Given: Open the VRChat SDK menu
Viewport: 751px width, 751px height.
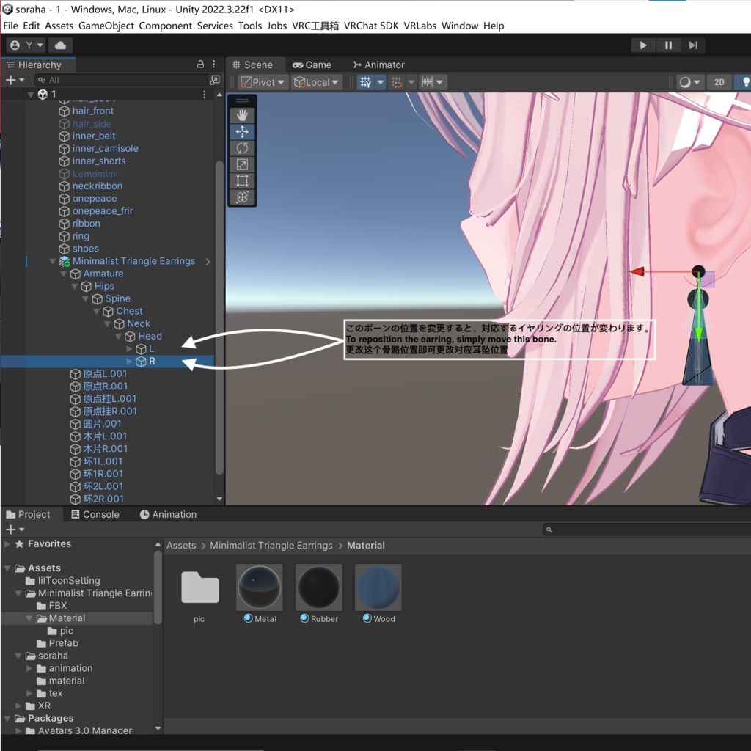Looking at the screenshot, I should point(371,26).
